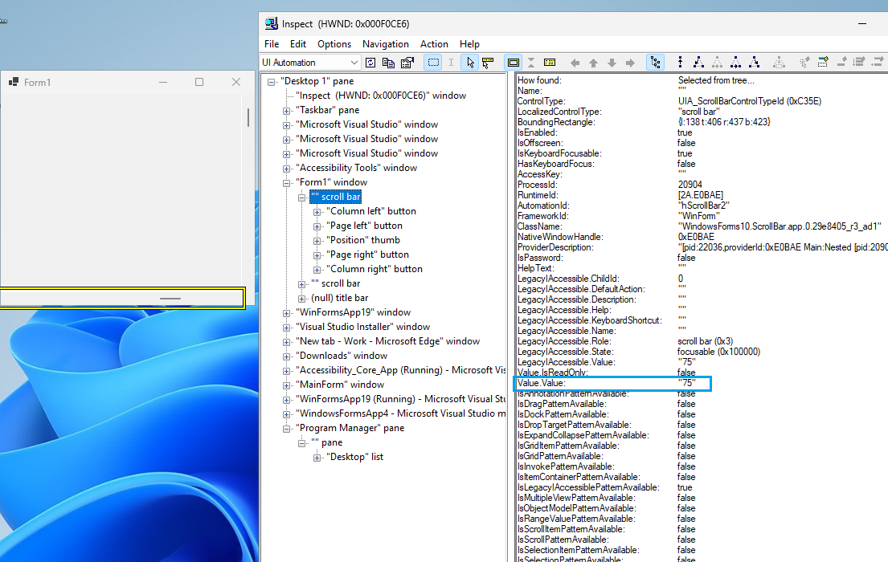This screenshot has width=888, height=562.
Task: Expand the "Accessibility Tools" window node
Action: pos(287,169)
